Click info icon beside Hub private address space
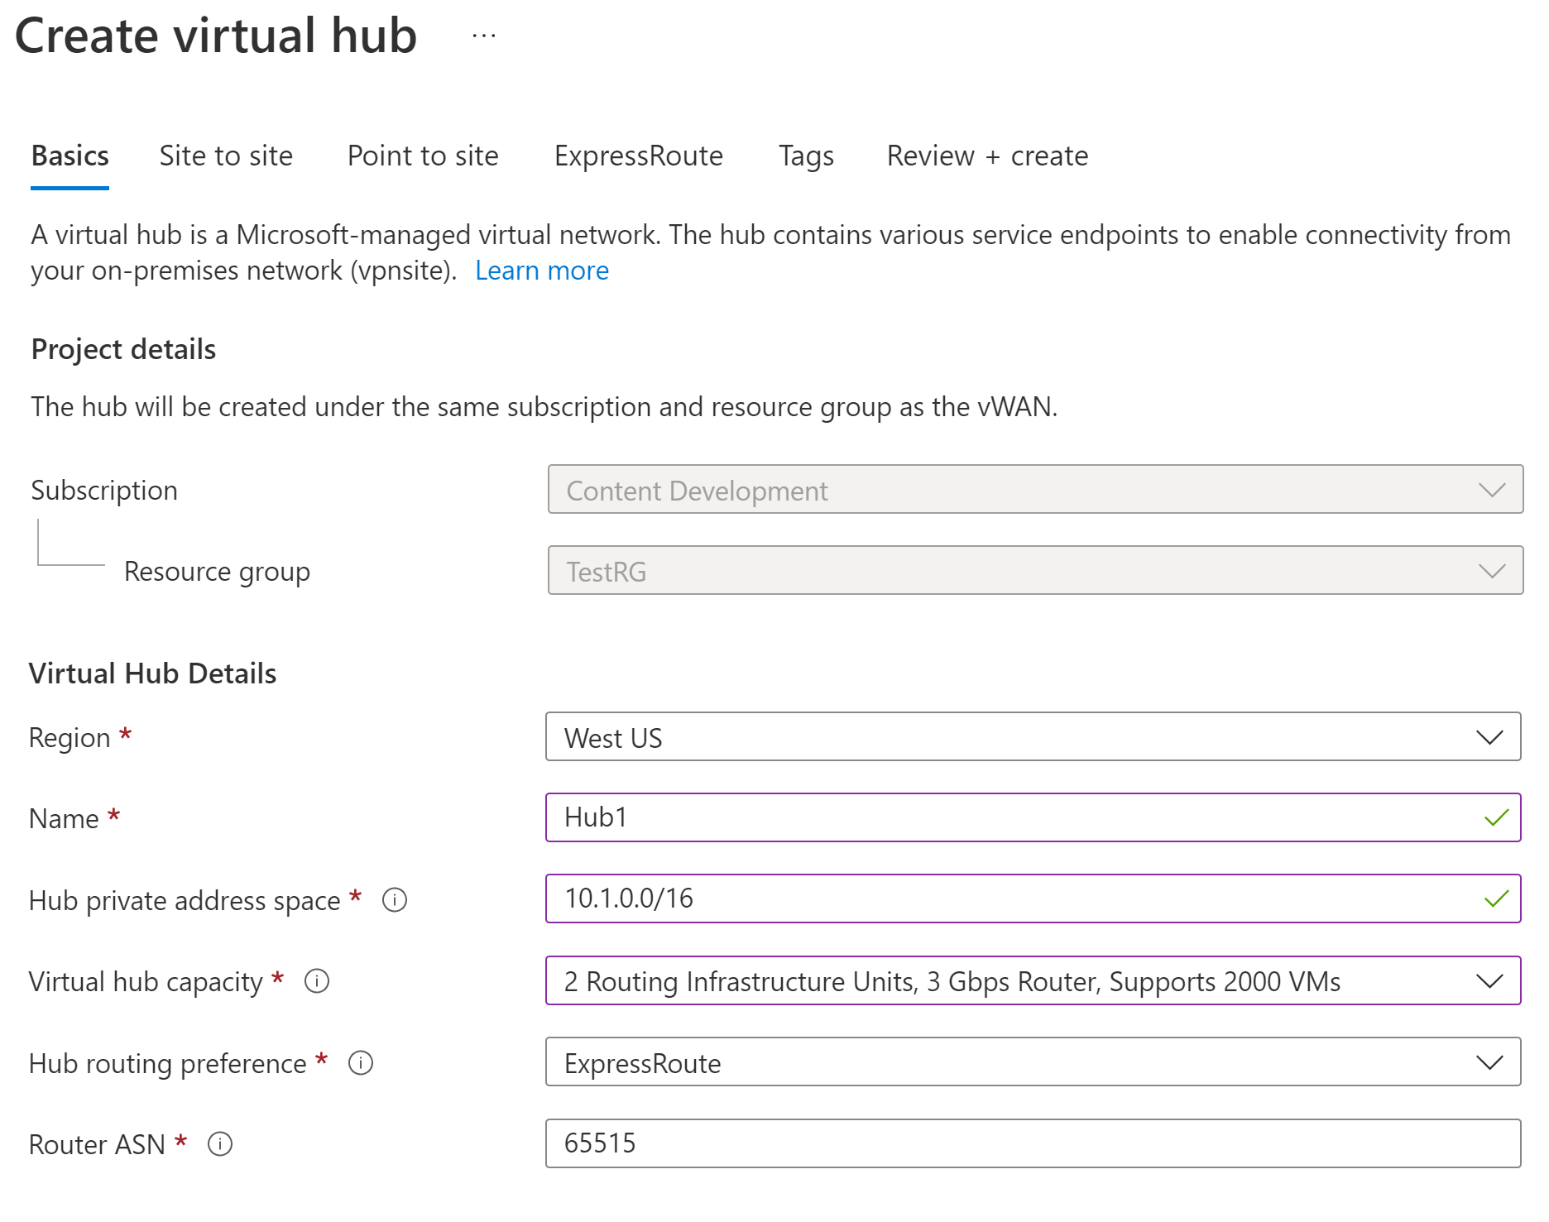Image resolution: width=1549 pixels, height=1222 pixels. coord(395,899)
